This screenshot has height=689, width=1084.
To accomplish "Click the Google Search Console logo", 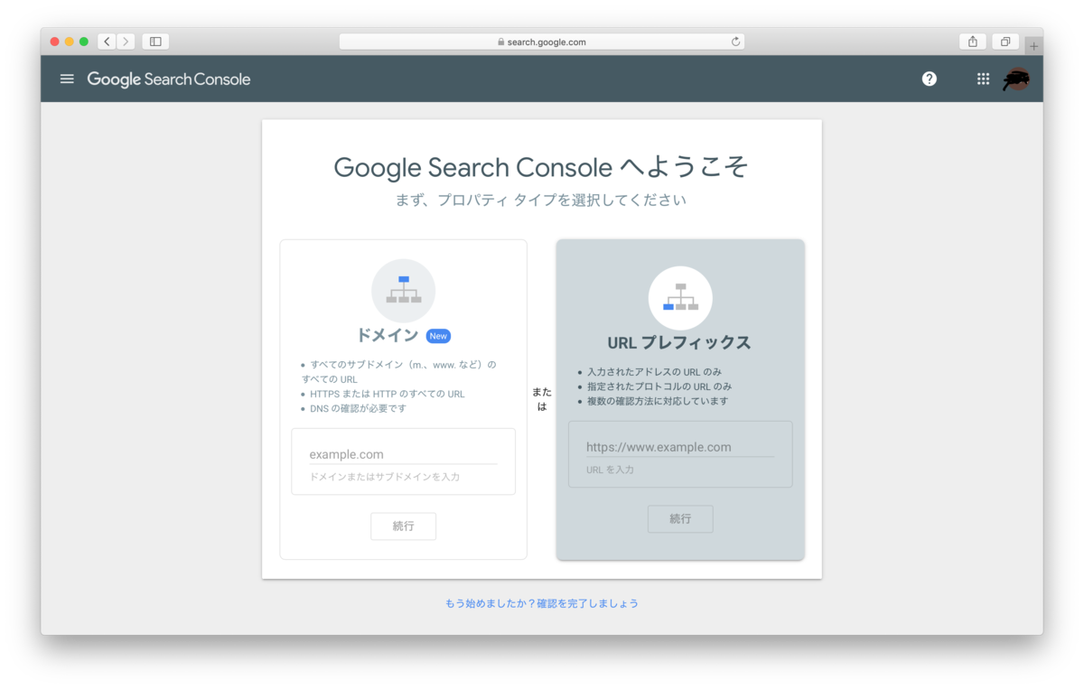I will pos(169,79).
